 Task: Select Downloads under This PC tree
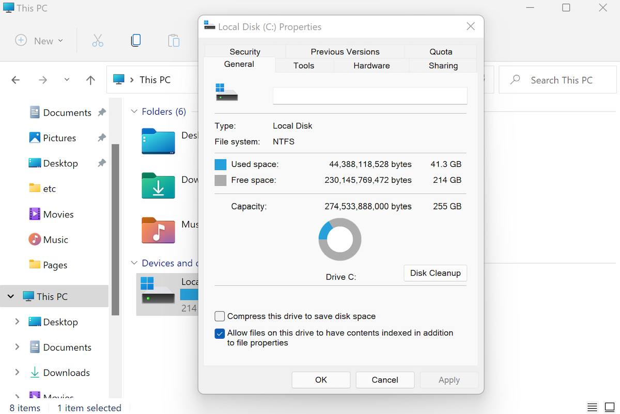67,373
